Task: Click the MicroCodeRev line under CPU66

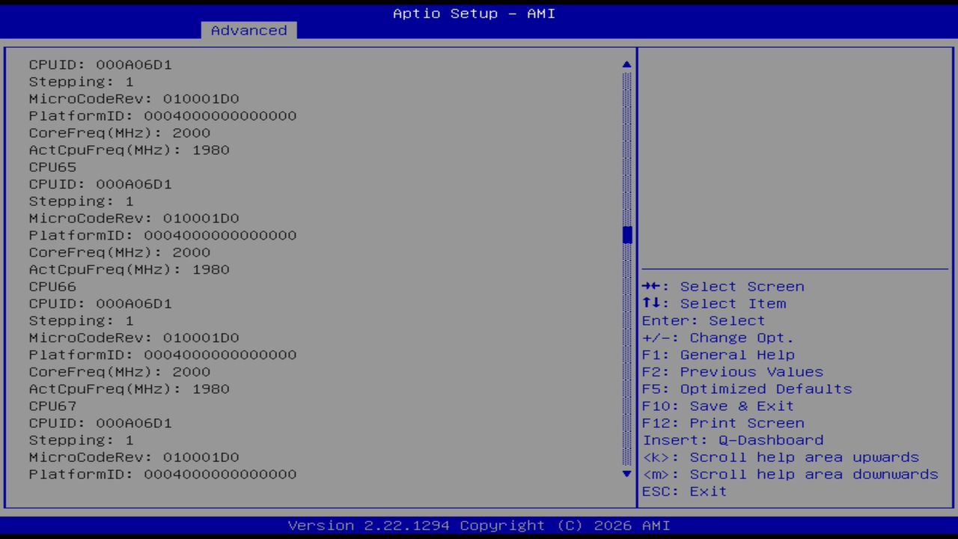Action: pos(134,338)
